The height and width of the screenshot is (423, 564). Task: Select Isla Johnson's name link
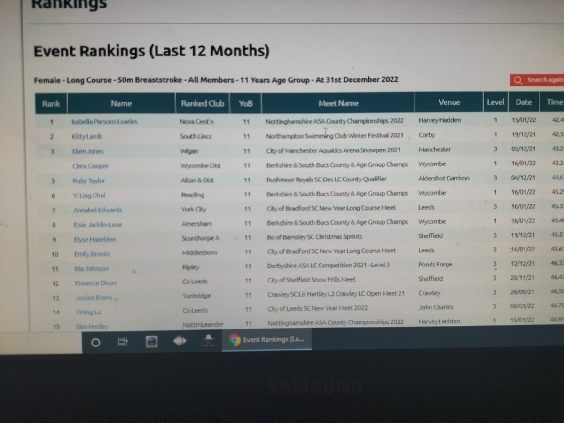tap(92, 268)
